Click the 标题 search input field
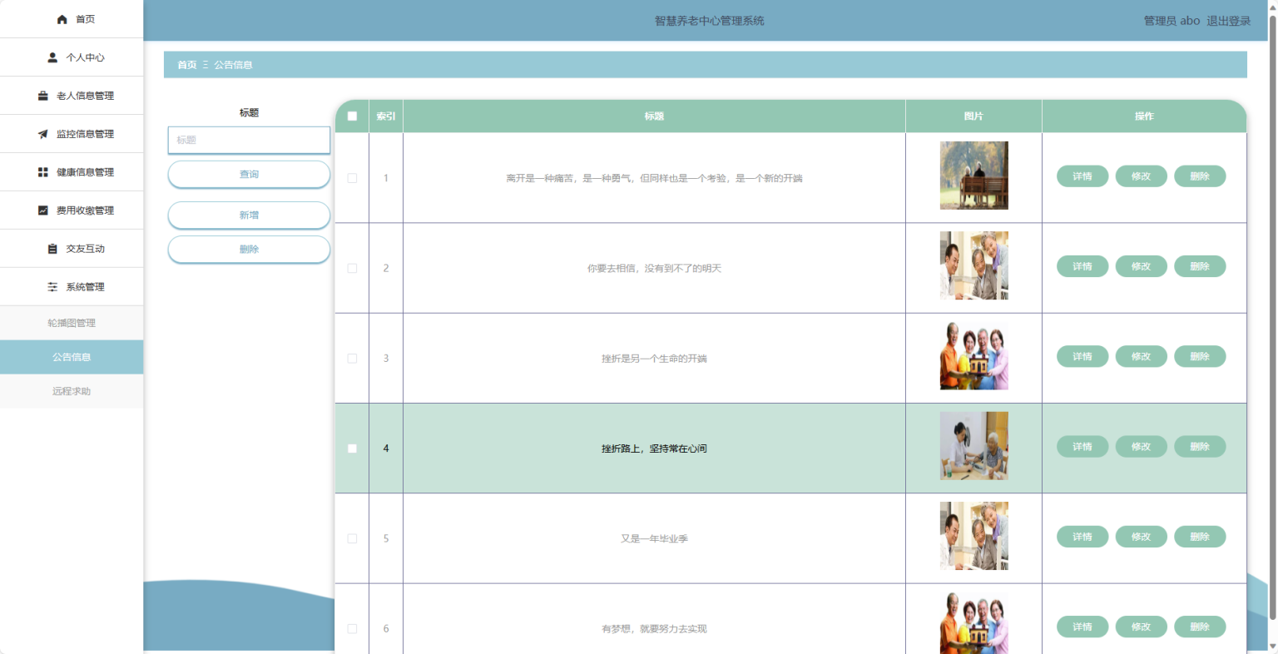This screenshot has width=1278, height=654. 249,141
